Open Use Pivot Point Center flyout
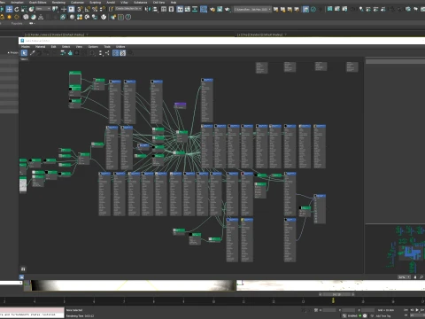Screen dimensions: 425x319 pos(55,9)
